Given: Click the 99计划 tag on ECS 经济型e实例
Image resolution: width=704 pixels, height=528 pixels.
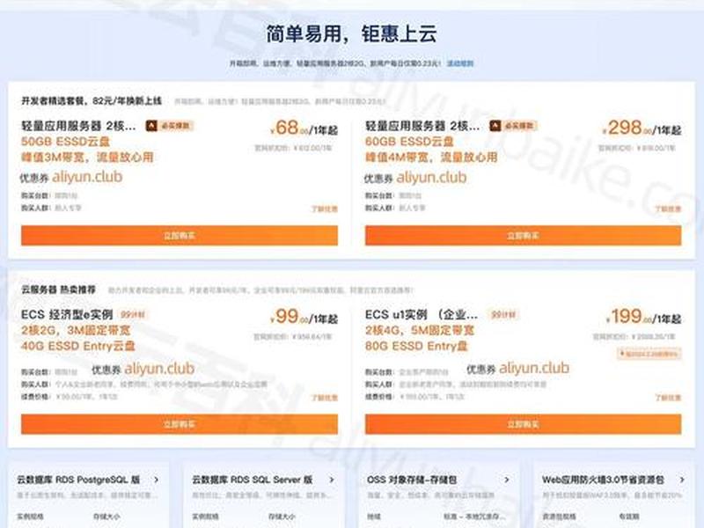Looking at the screenshot, I should (x=133, y=315).
